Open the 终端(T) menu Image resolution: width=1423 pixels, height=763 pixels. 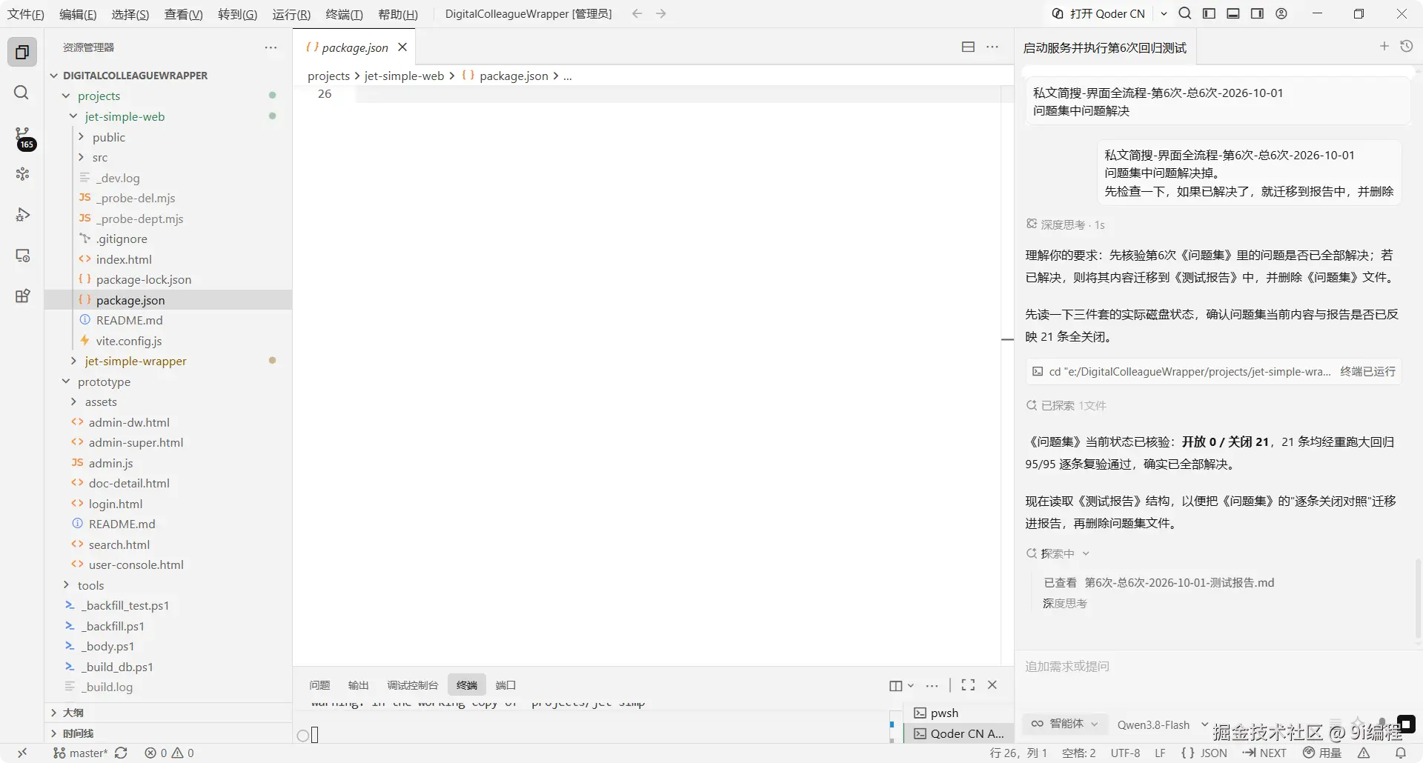click(x=345, y=14)
